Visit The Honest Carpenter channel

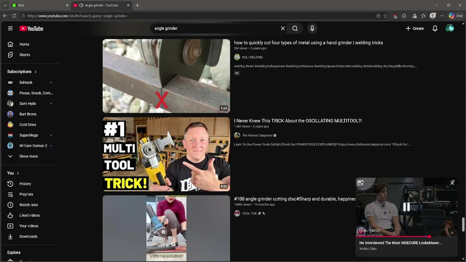pos(257,135)
